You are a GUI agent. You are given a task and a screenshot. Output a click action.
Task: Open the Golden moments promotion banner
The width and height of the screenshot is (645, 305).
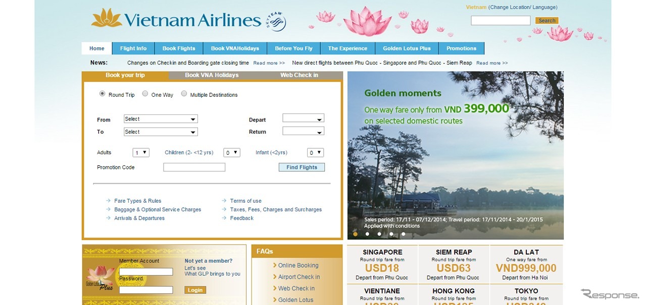pos(456,155)
